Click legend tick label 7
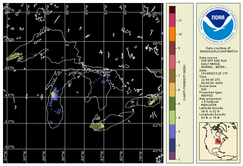Screen dimensions: 243x166 [179, 76]
